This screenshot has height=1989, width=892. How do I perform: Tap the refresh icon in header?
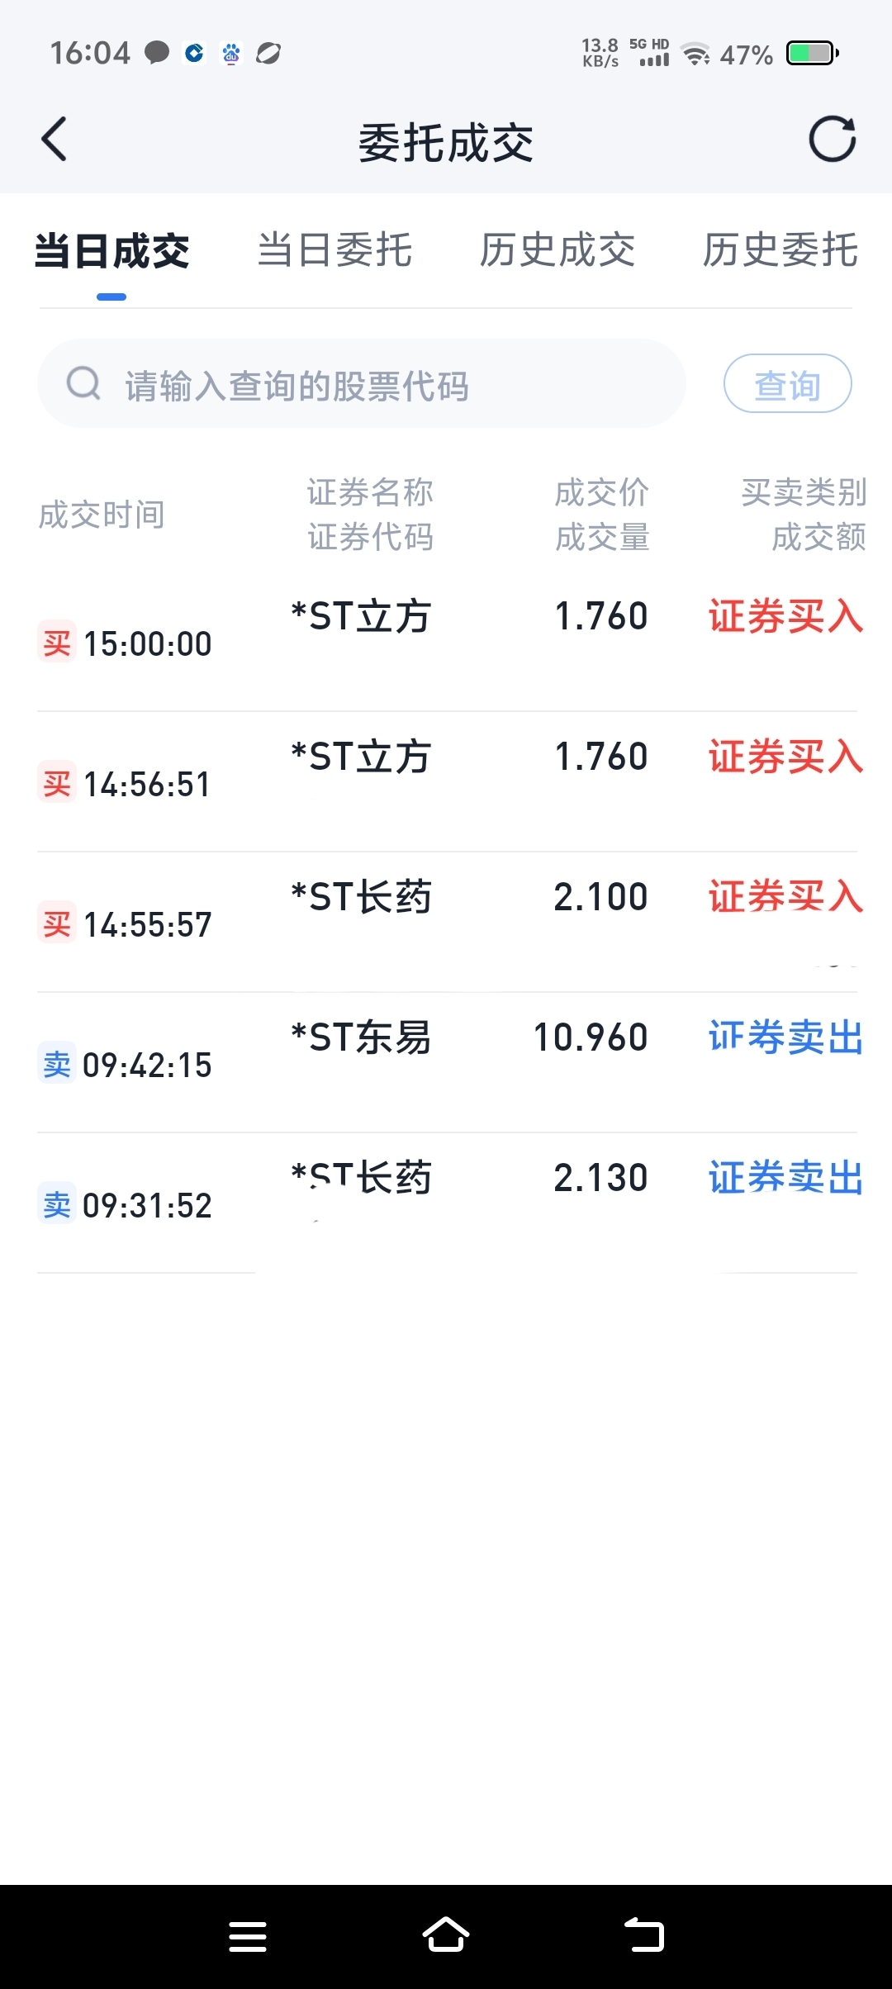coord(832,139)
